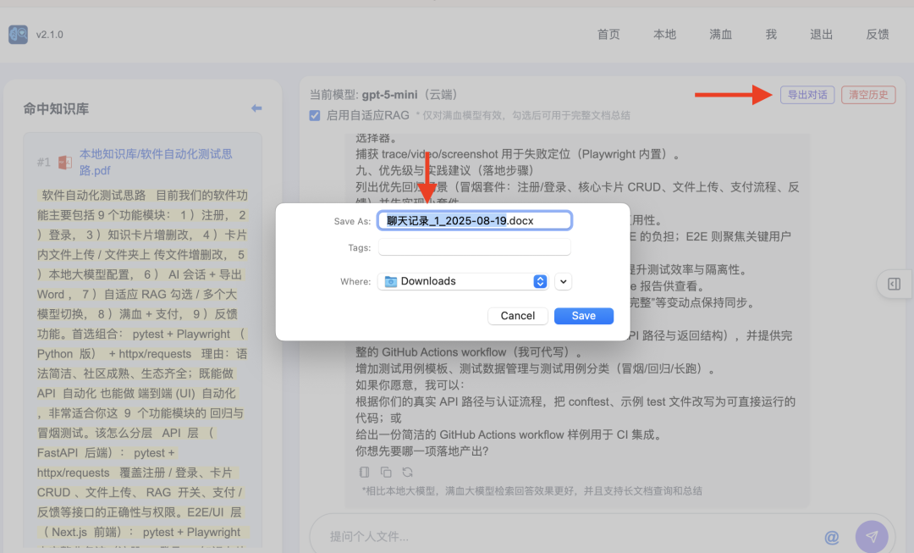Open the 首页 navigation item

pos(608,35)
